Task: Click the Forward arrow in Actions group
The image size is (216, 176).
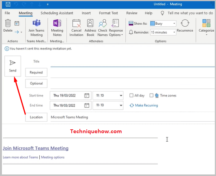Action: point(17,32)
